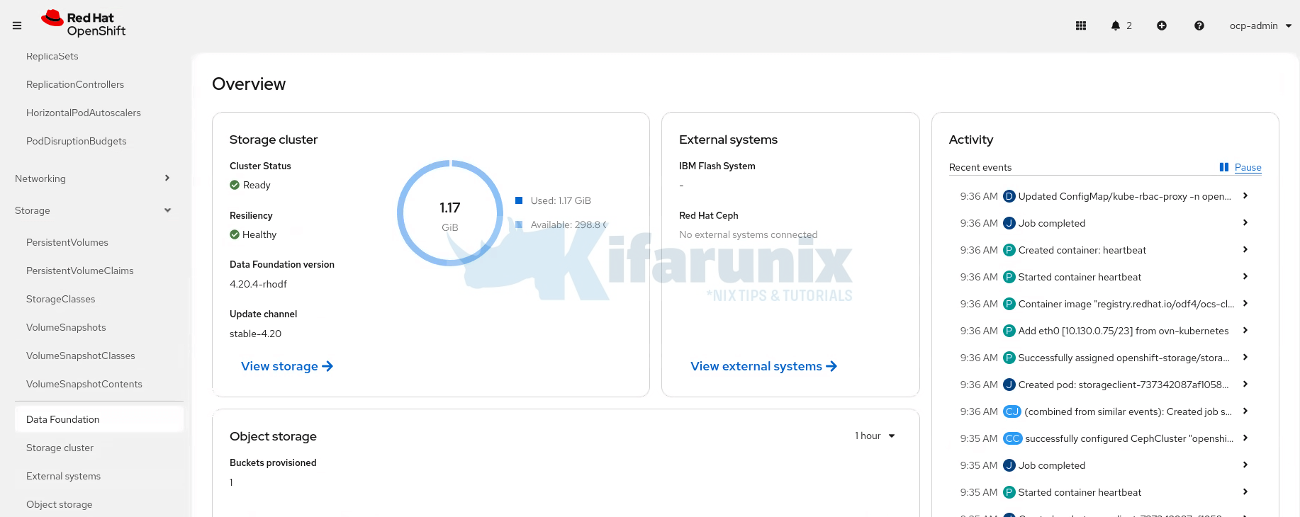Image resolution: width=1300 pixels, height=517 pixels.
Task: Click the Red Hat OpenShift logo
Action: click(x=83, y=24)
